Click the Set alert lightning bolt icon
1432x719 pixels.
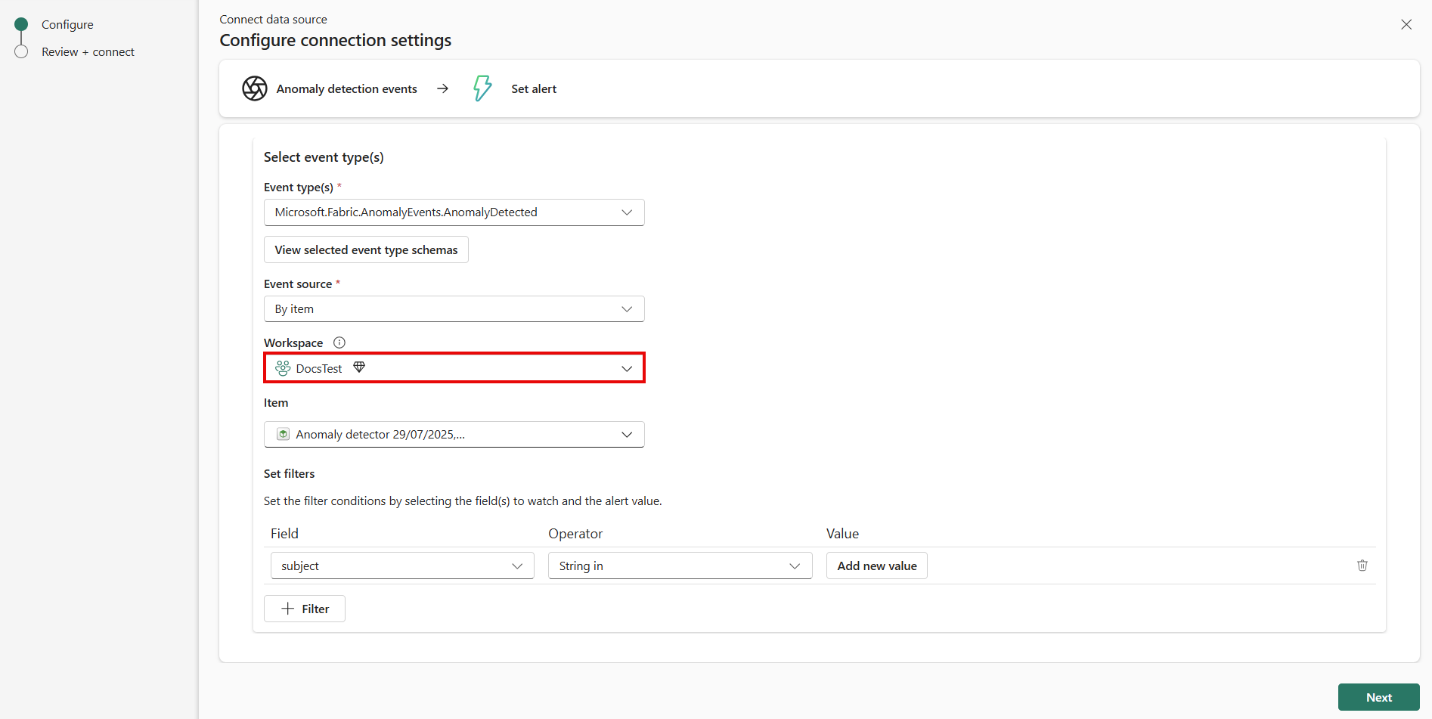tap(482, 88)
